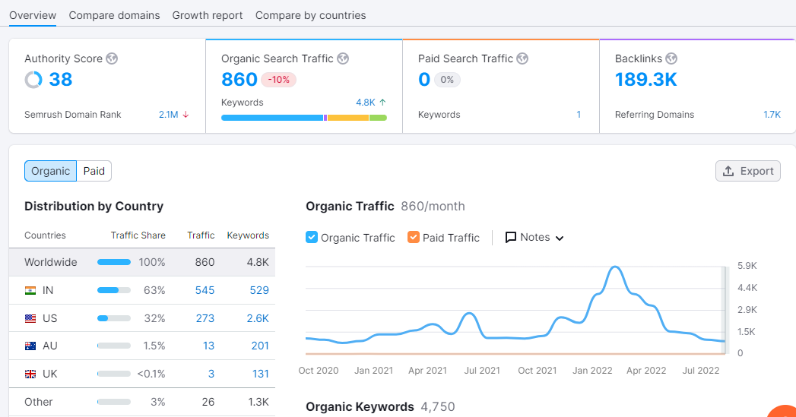Click green up arrow next to 4.8K keywords
The image size is (796, 417).
click(382, 103)
